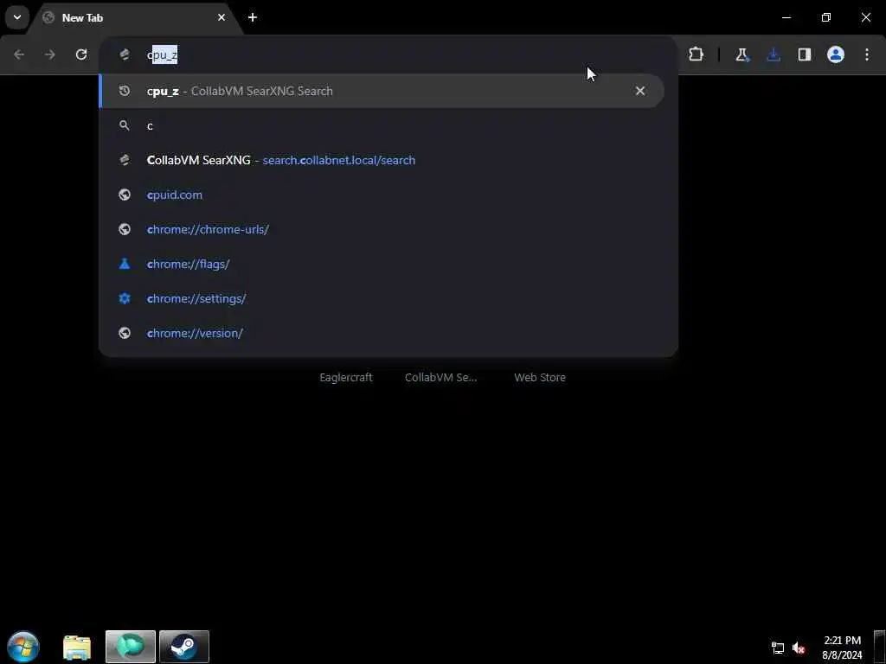Image resolution: width=886 pixels, height=664 pixels.
Task: Click the gear icon beside chrome://settings/
Action: (x=125, y=298)
